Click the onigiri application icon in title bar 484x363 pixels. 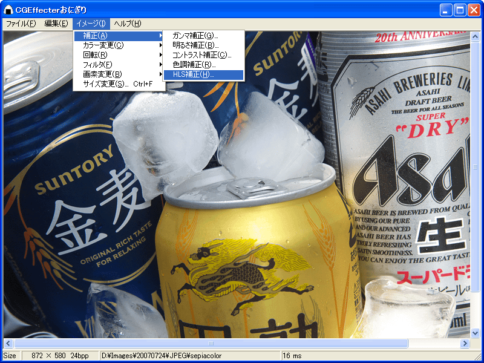coord(8,10)
